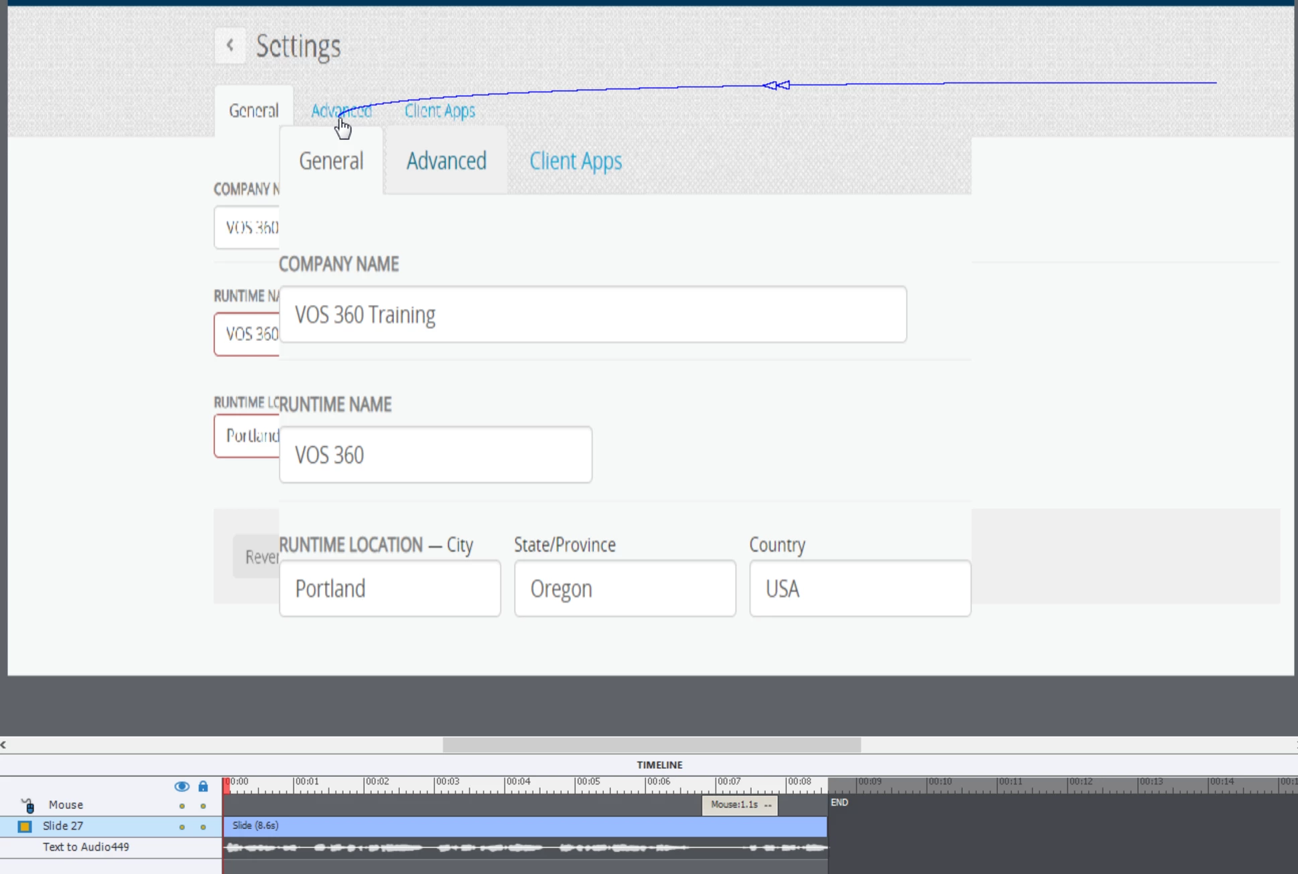Click the field containing VOS 360 Training
Screen dimensions: 1298x874
coord(593,315)
